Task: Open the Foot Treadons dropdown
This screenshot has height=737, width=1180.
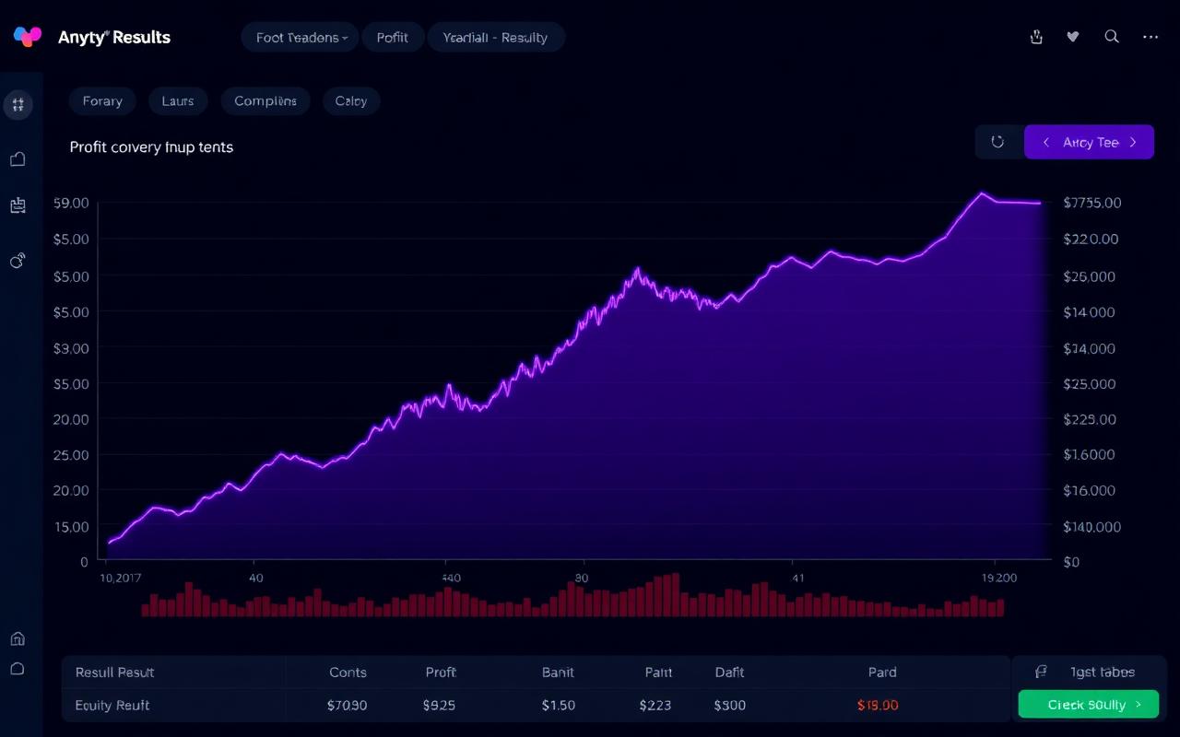Action: click(300, 37)
